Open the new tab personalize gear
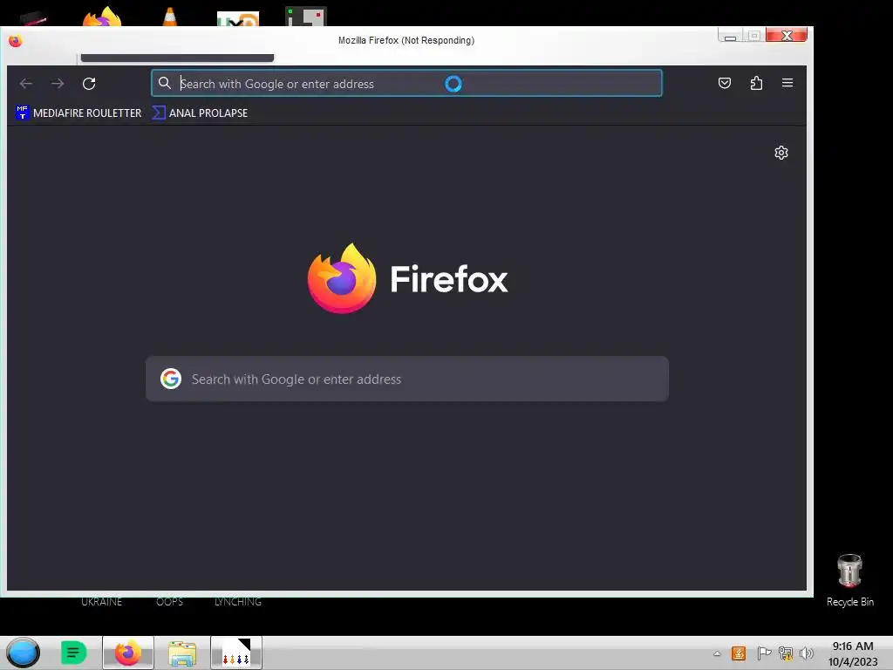Screen dimensions: 893x670 pyautogui.click(x=781, y=153)
